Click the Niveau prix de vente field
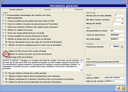This screenshot has height=92, width=128. (x=119, y=15)
